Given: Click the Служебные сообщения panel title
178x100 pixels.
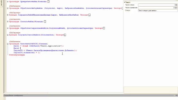Looking at the screenshot, I should coord(13,96).
